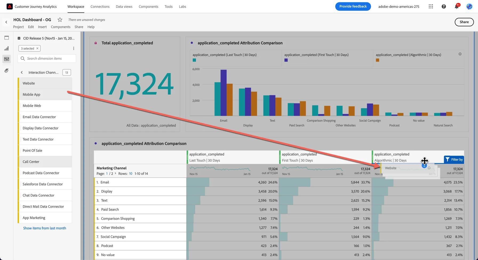Open CID Release 5 data view selector
Viewport: 478px width, 260px height.
(x=46, y=38)
